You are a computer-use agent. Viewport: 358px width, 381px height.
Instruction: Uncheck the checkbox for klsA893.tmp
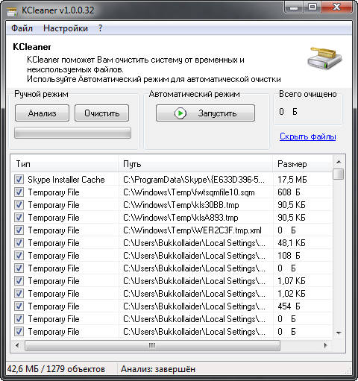pyautogui.click(x=19, y=217)
